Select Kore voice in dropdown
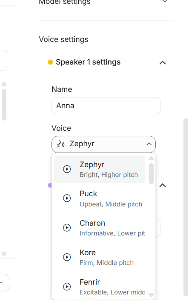Screen dimensions: 189x300 click(x=100, y=257)
